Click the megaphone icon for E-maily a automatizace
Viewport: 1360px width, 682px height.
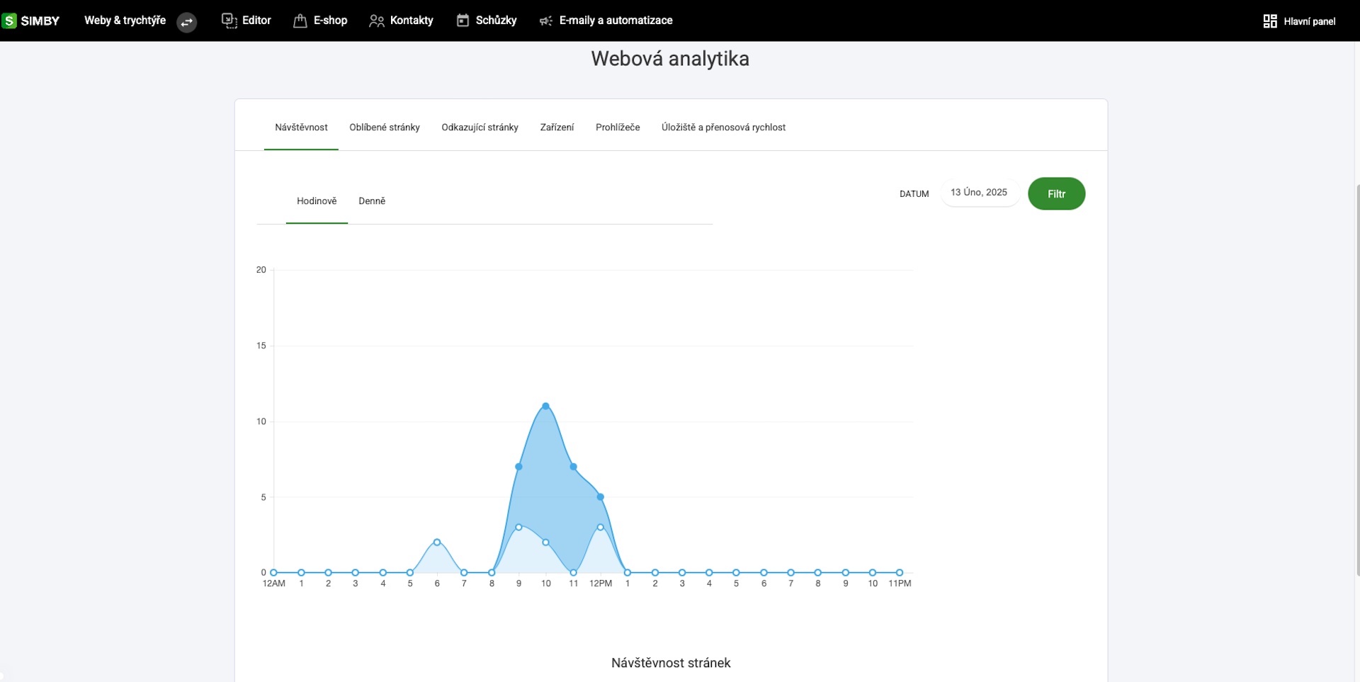click(x=545, y=21)
